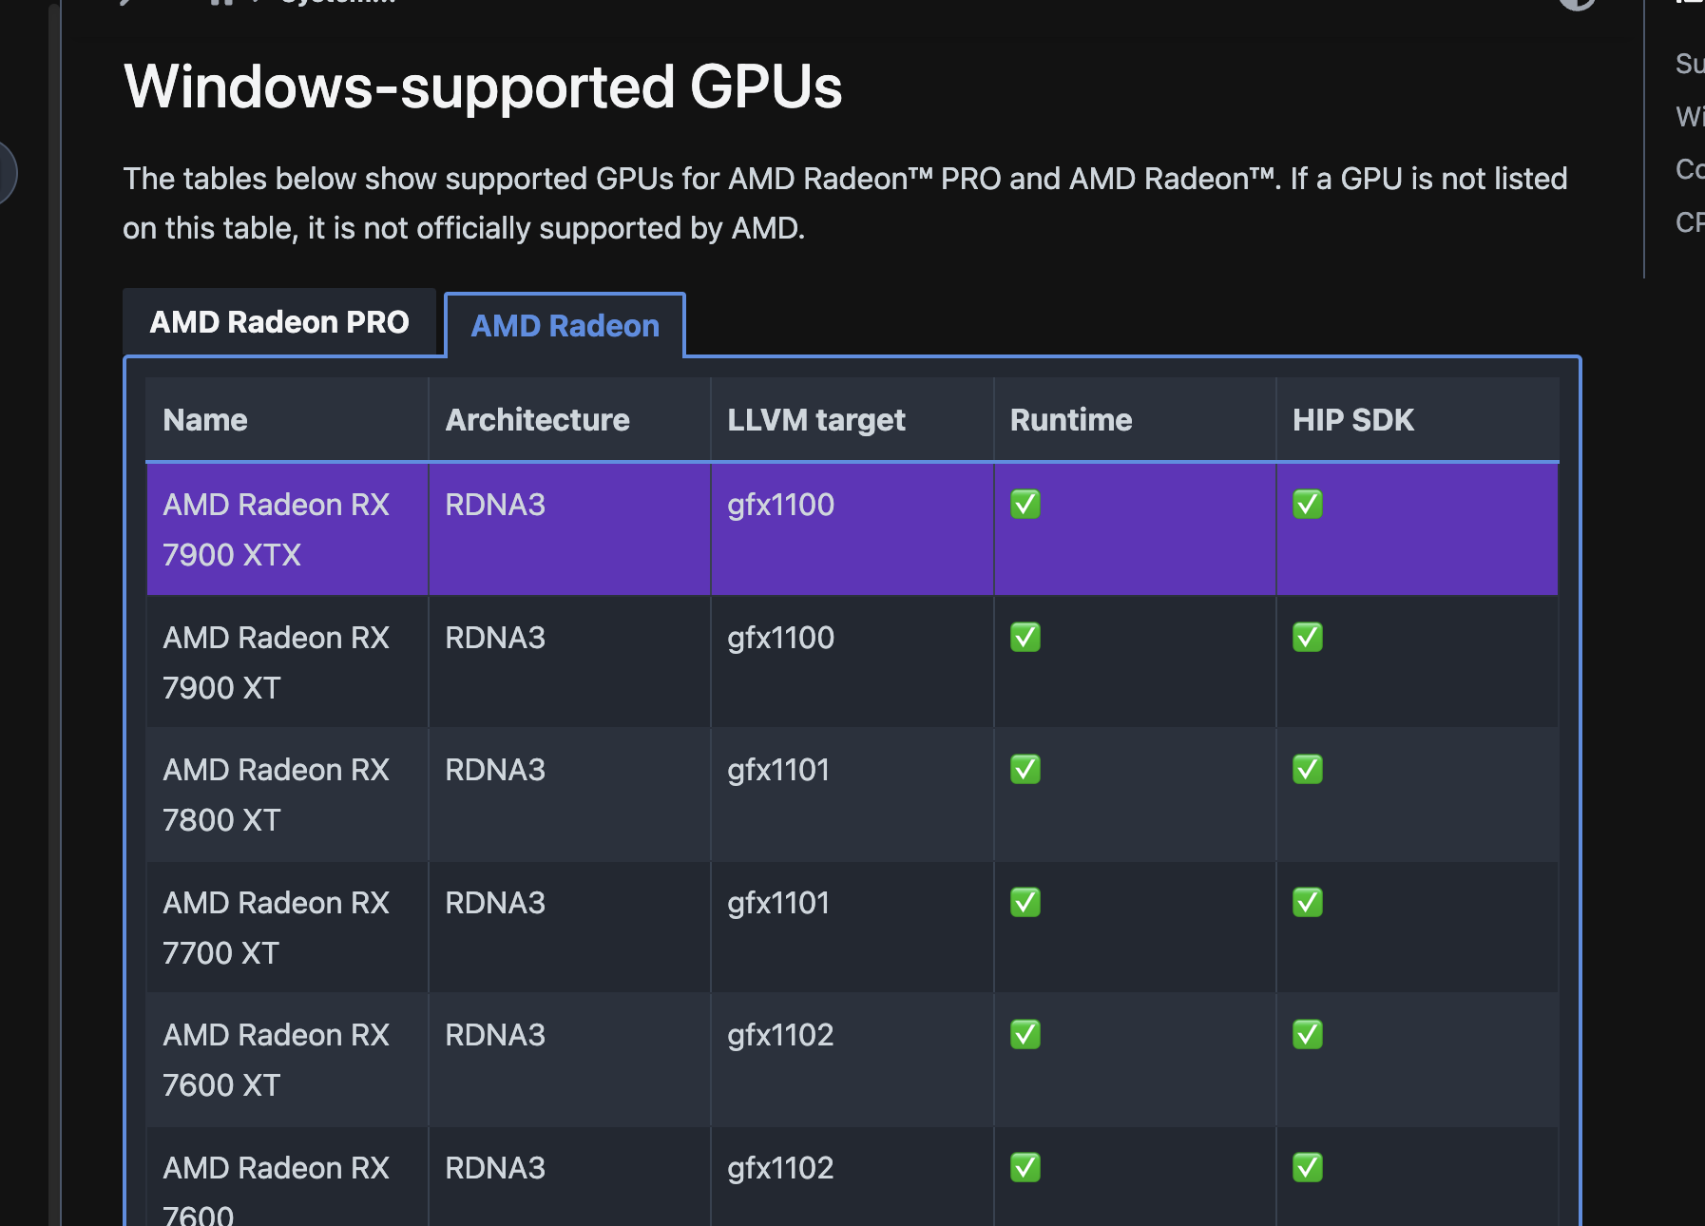Click gfx1102 in the RX 7600 XT row
Image resolution: width=1705 pixels, height=1226 pixels.
click(780, 1035)
